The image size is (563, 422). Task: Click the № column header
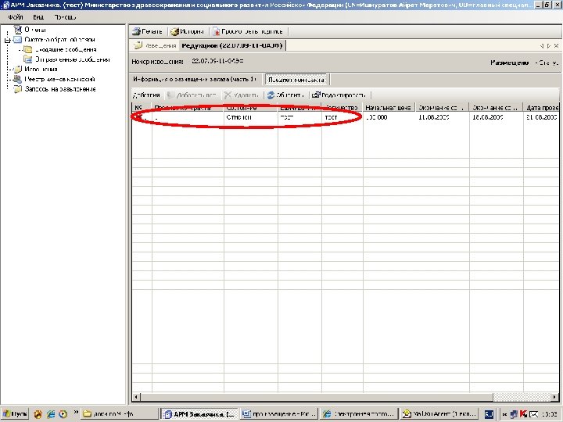coord(142,107)
